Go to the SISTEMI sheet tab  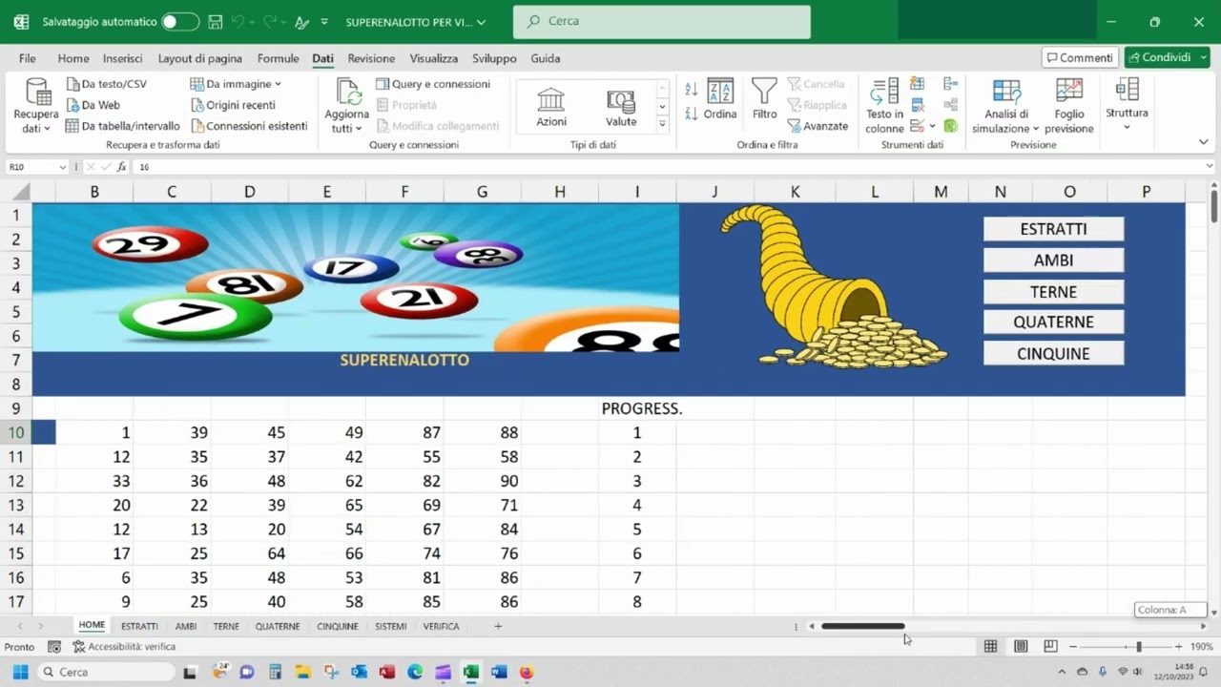pyautogui.click(x=391, y=626)
